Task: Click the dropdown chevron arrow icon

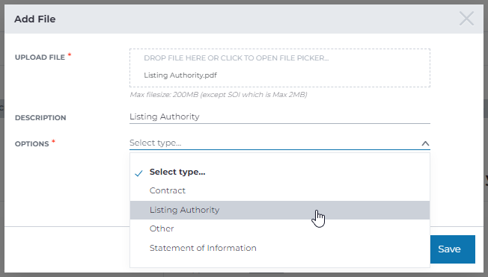Action: click(425, 143)
